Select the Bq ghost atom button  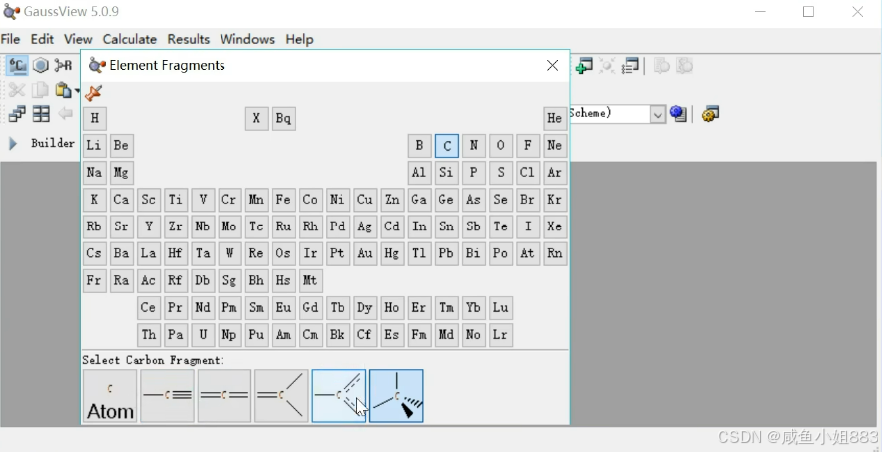[284, 118]
